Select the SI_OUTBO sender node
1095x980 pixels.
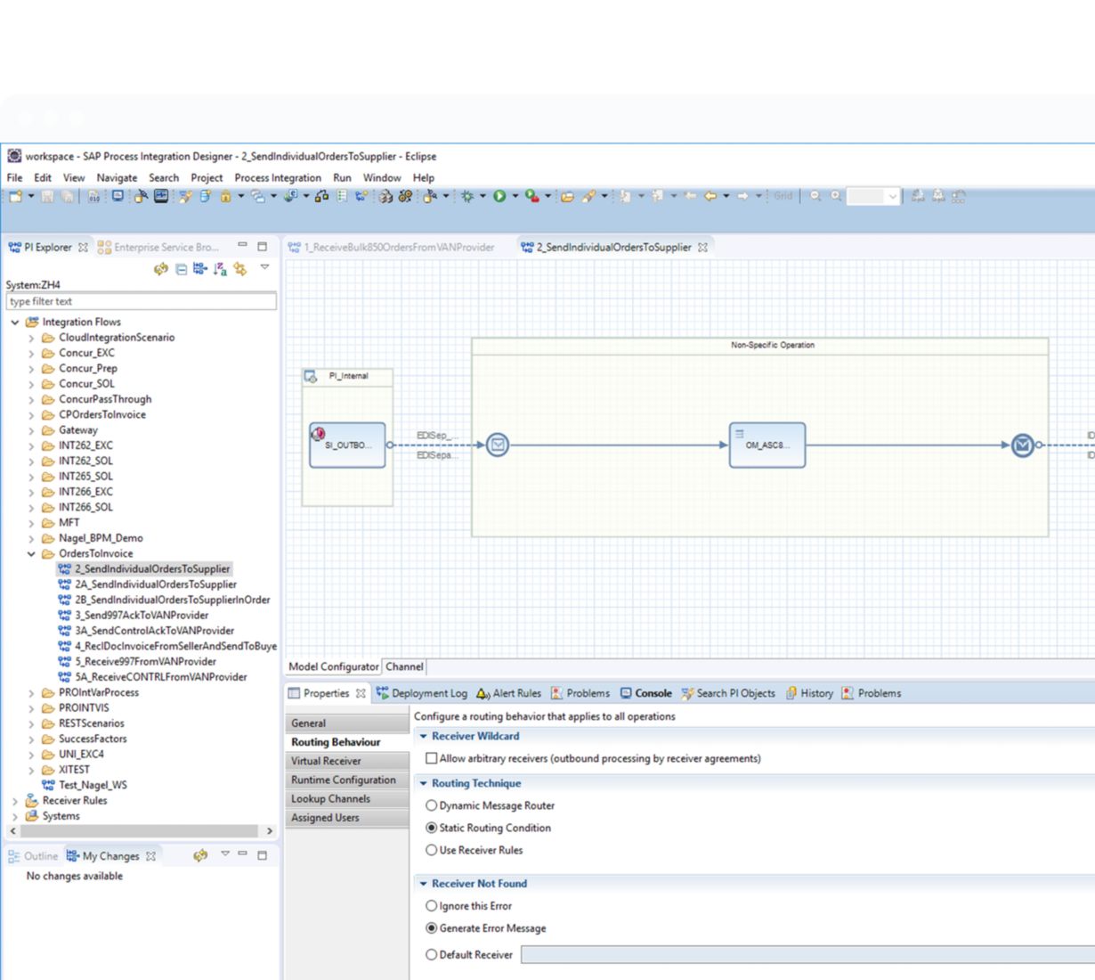point(347,445)
